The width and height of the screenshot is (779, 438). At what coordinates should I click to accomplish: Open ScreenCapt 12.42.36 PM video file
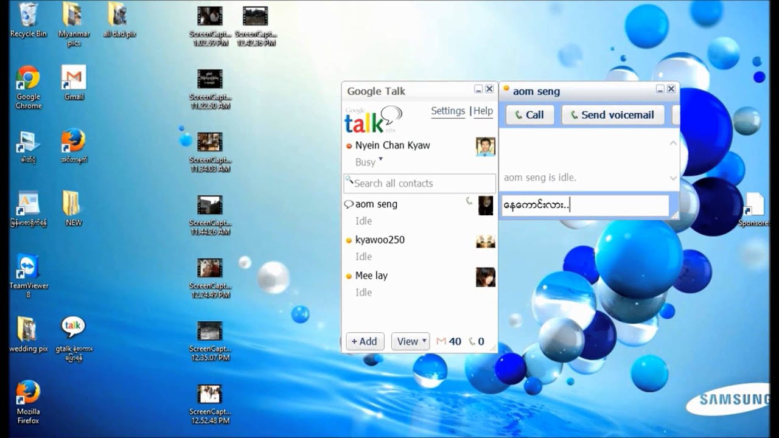(256, 26)
